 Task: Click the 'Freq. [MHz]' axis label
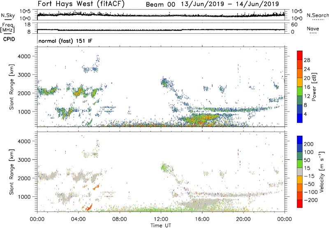[8, 28]
